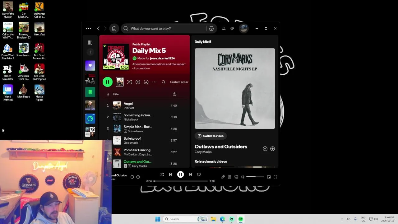Open the blue circle playlist in sidebar
The height and width of the screenshot is (224, 398).
[90, 119]
